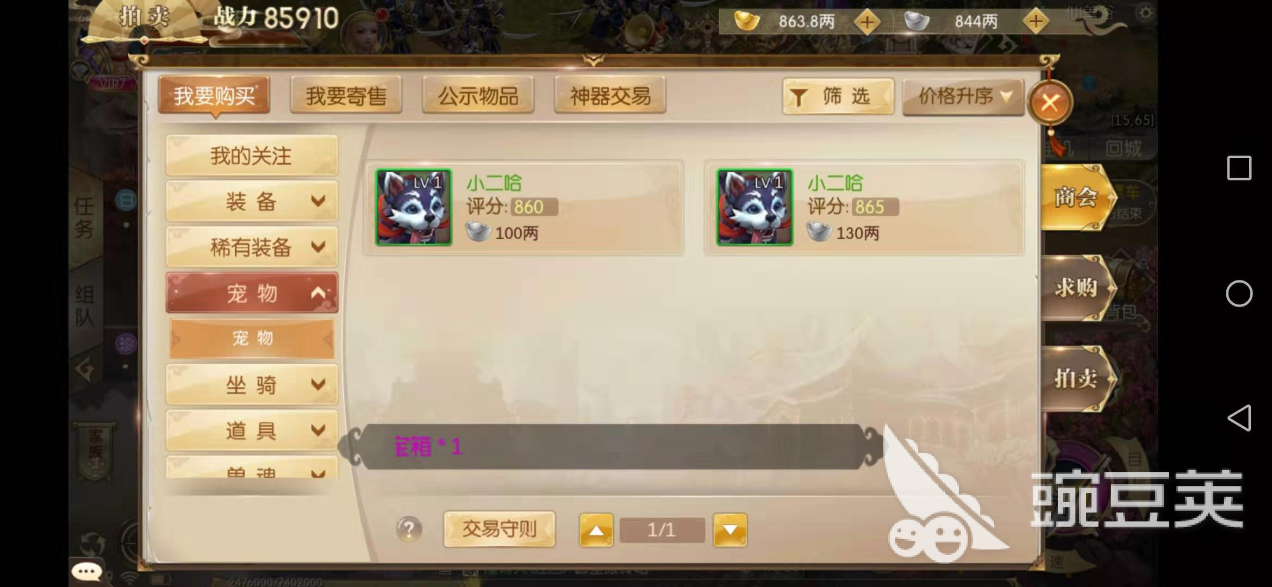The width and height of the screenshot is (1272, 587).
Task: Tap the gold ingot plus icon
Action: 867,22
